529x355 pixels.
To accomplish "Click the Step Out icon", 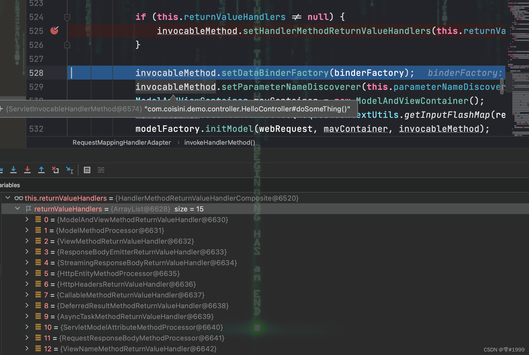I will [41, 170].
